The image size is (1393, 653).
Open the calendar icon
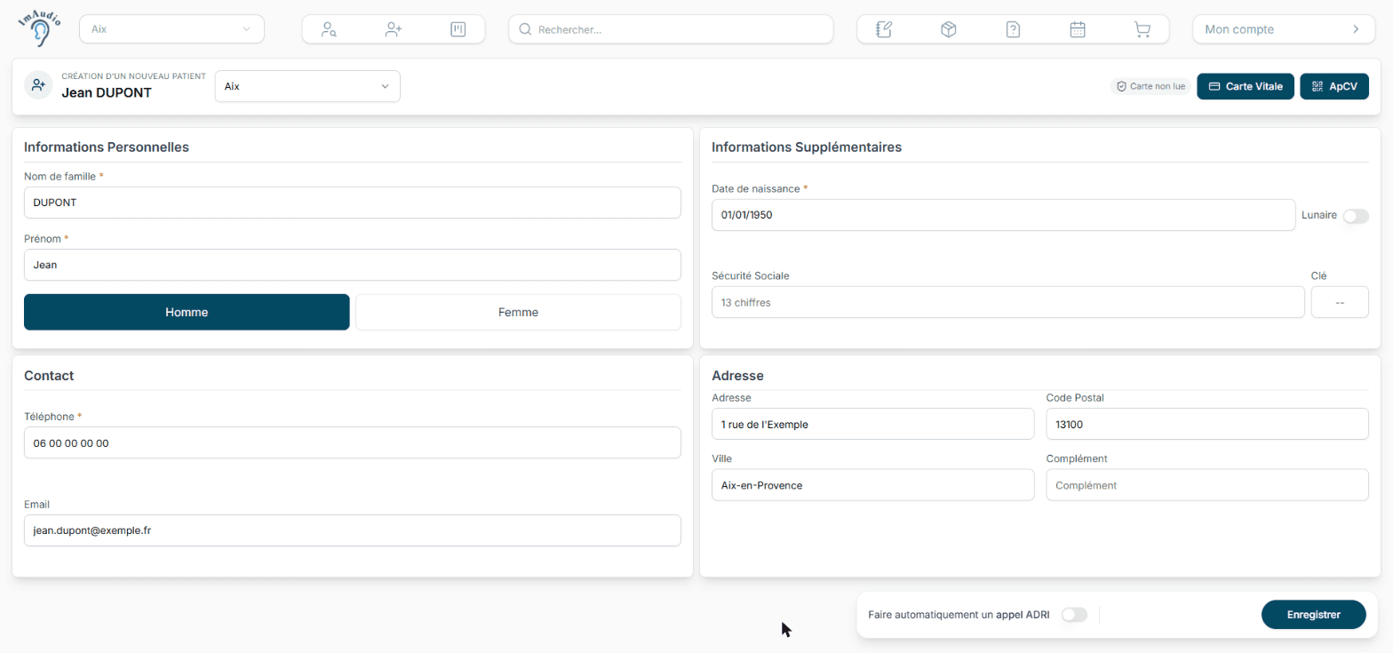tap(1078, 29)
